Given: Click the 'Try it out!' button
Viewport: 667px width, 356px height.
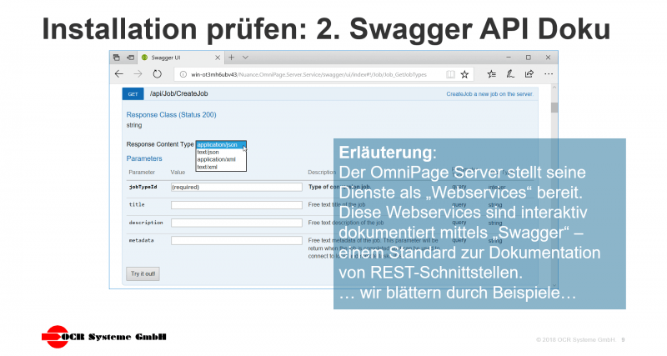Looking at the screenshot, I should click(143, 274).
